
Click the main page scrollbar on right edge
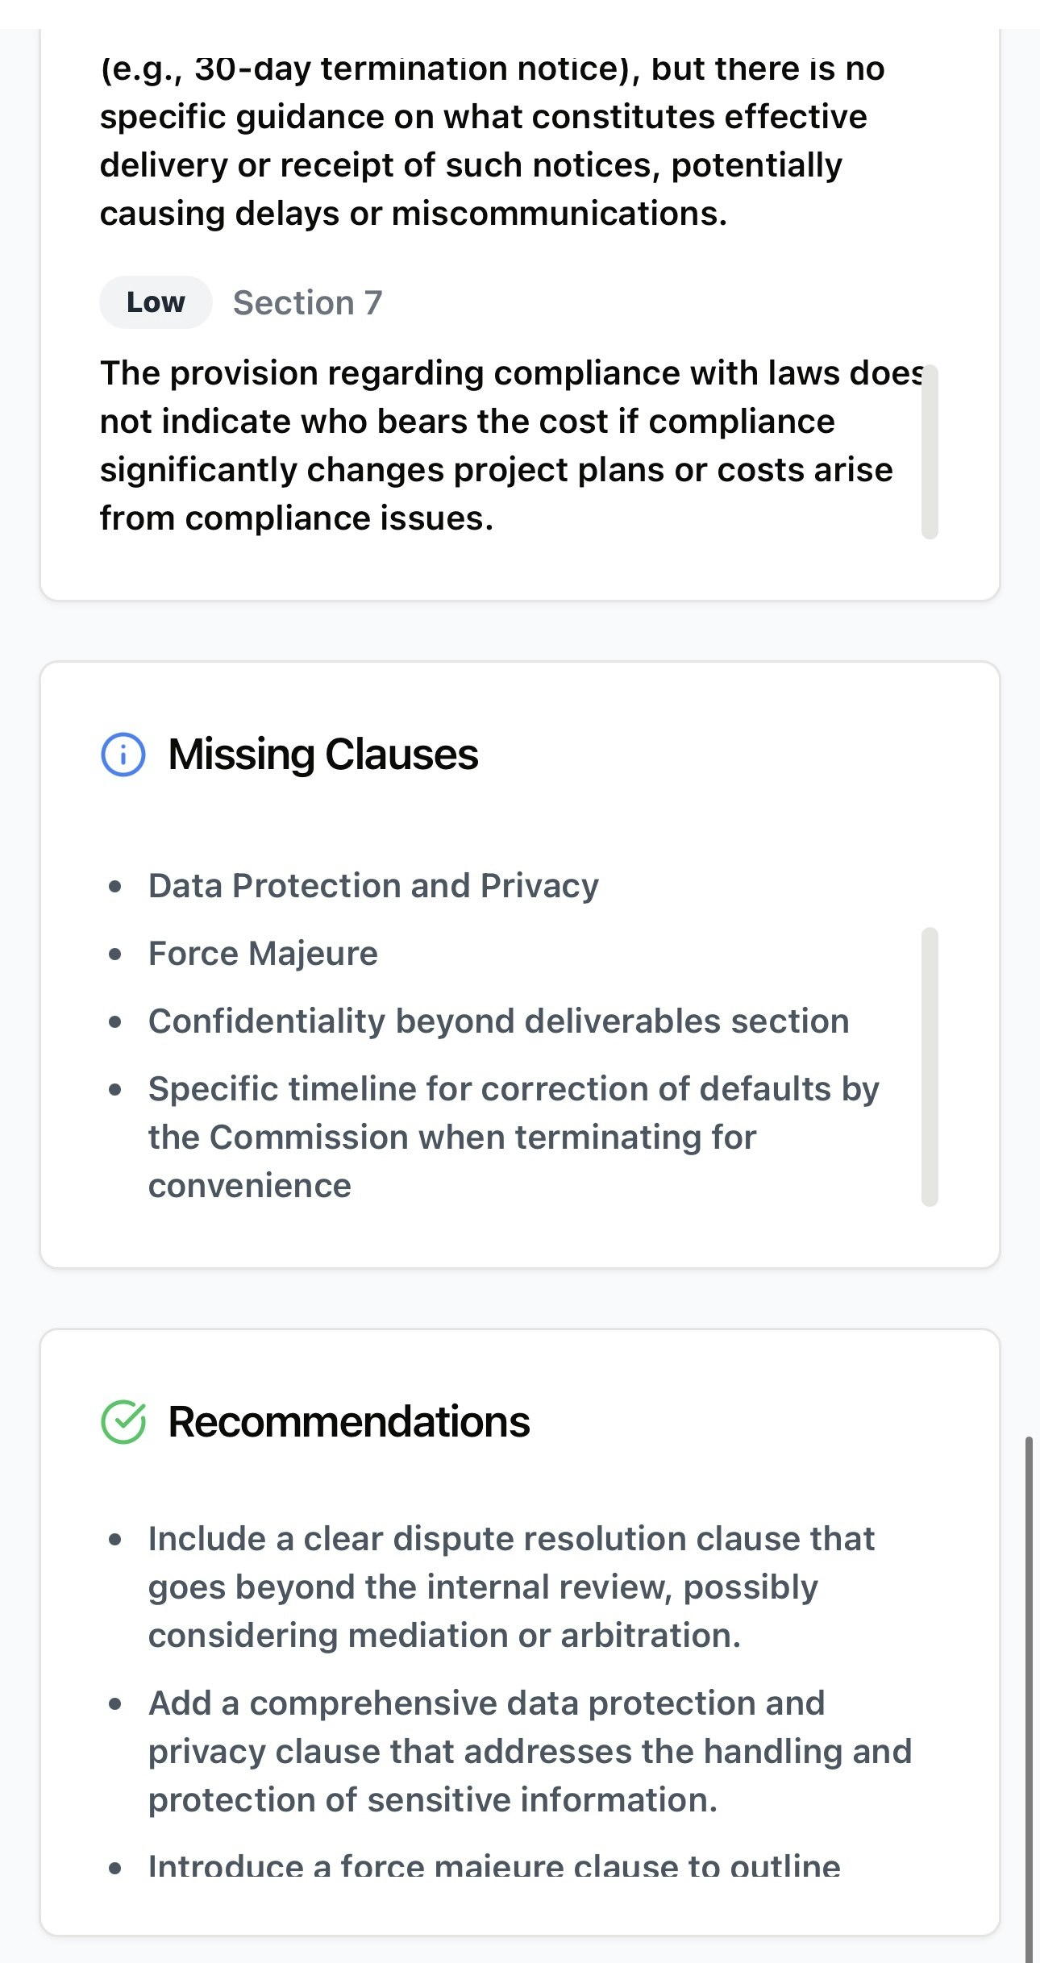click(1029, 1699)
